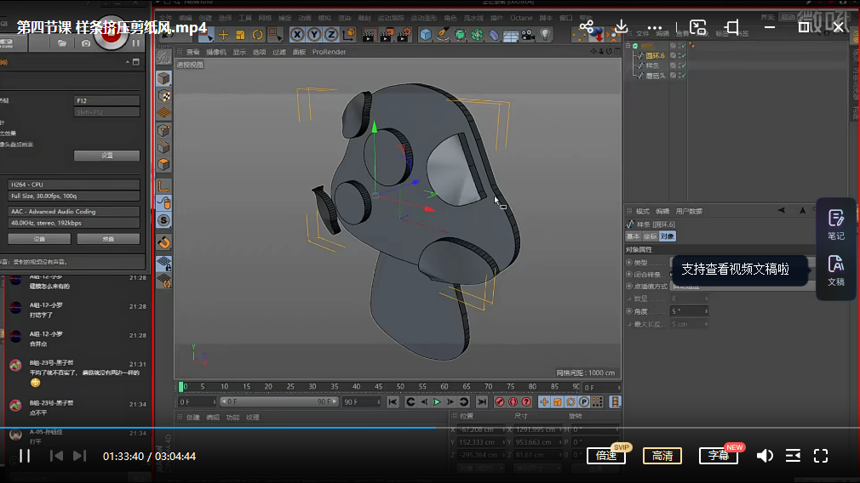Switch to 对象 attribute tab
This screenshot has width=860, height=483.
[x=667, y=236]
